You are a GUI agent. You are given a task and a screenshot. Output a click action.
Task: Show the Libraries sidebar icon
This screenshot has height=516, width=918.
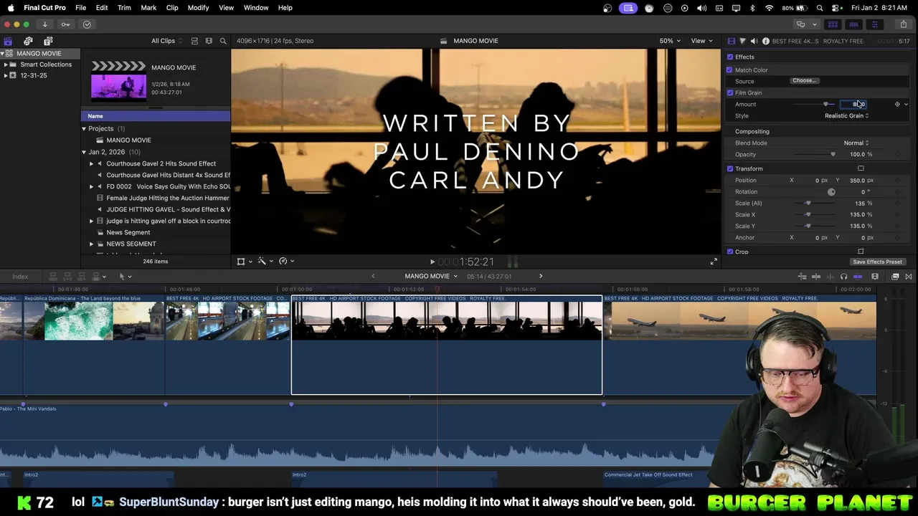[x=8, y=41]
